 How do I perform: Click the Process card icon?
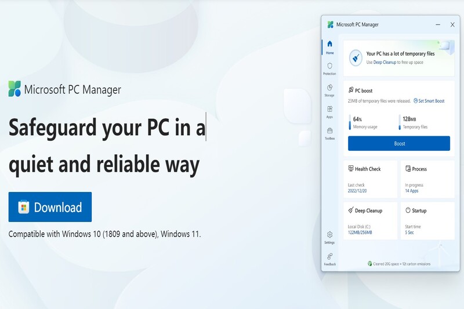pyautogui.click(x=408, y=169)
